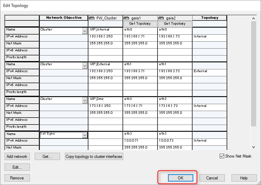Open Network Objective dropdown for VIP_Dmz row

tap(85, 100)
